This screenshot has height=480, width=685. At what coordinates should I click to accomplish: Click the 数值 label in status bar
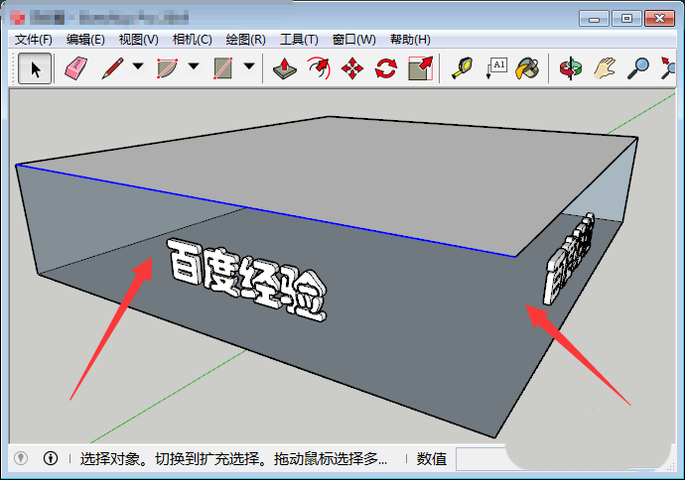432,458
